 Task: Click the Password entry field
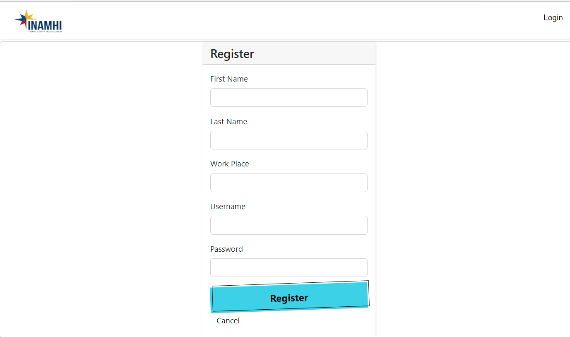(289, 267)
